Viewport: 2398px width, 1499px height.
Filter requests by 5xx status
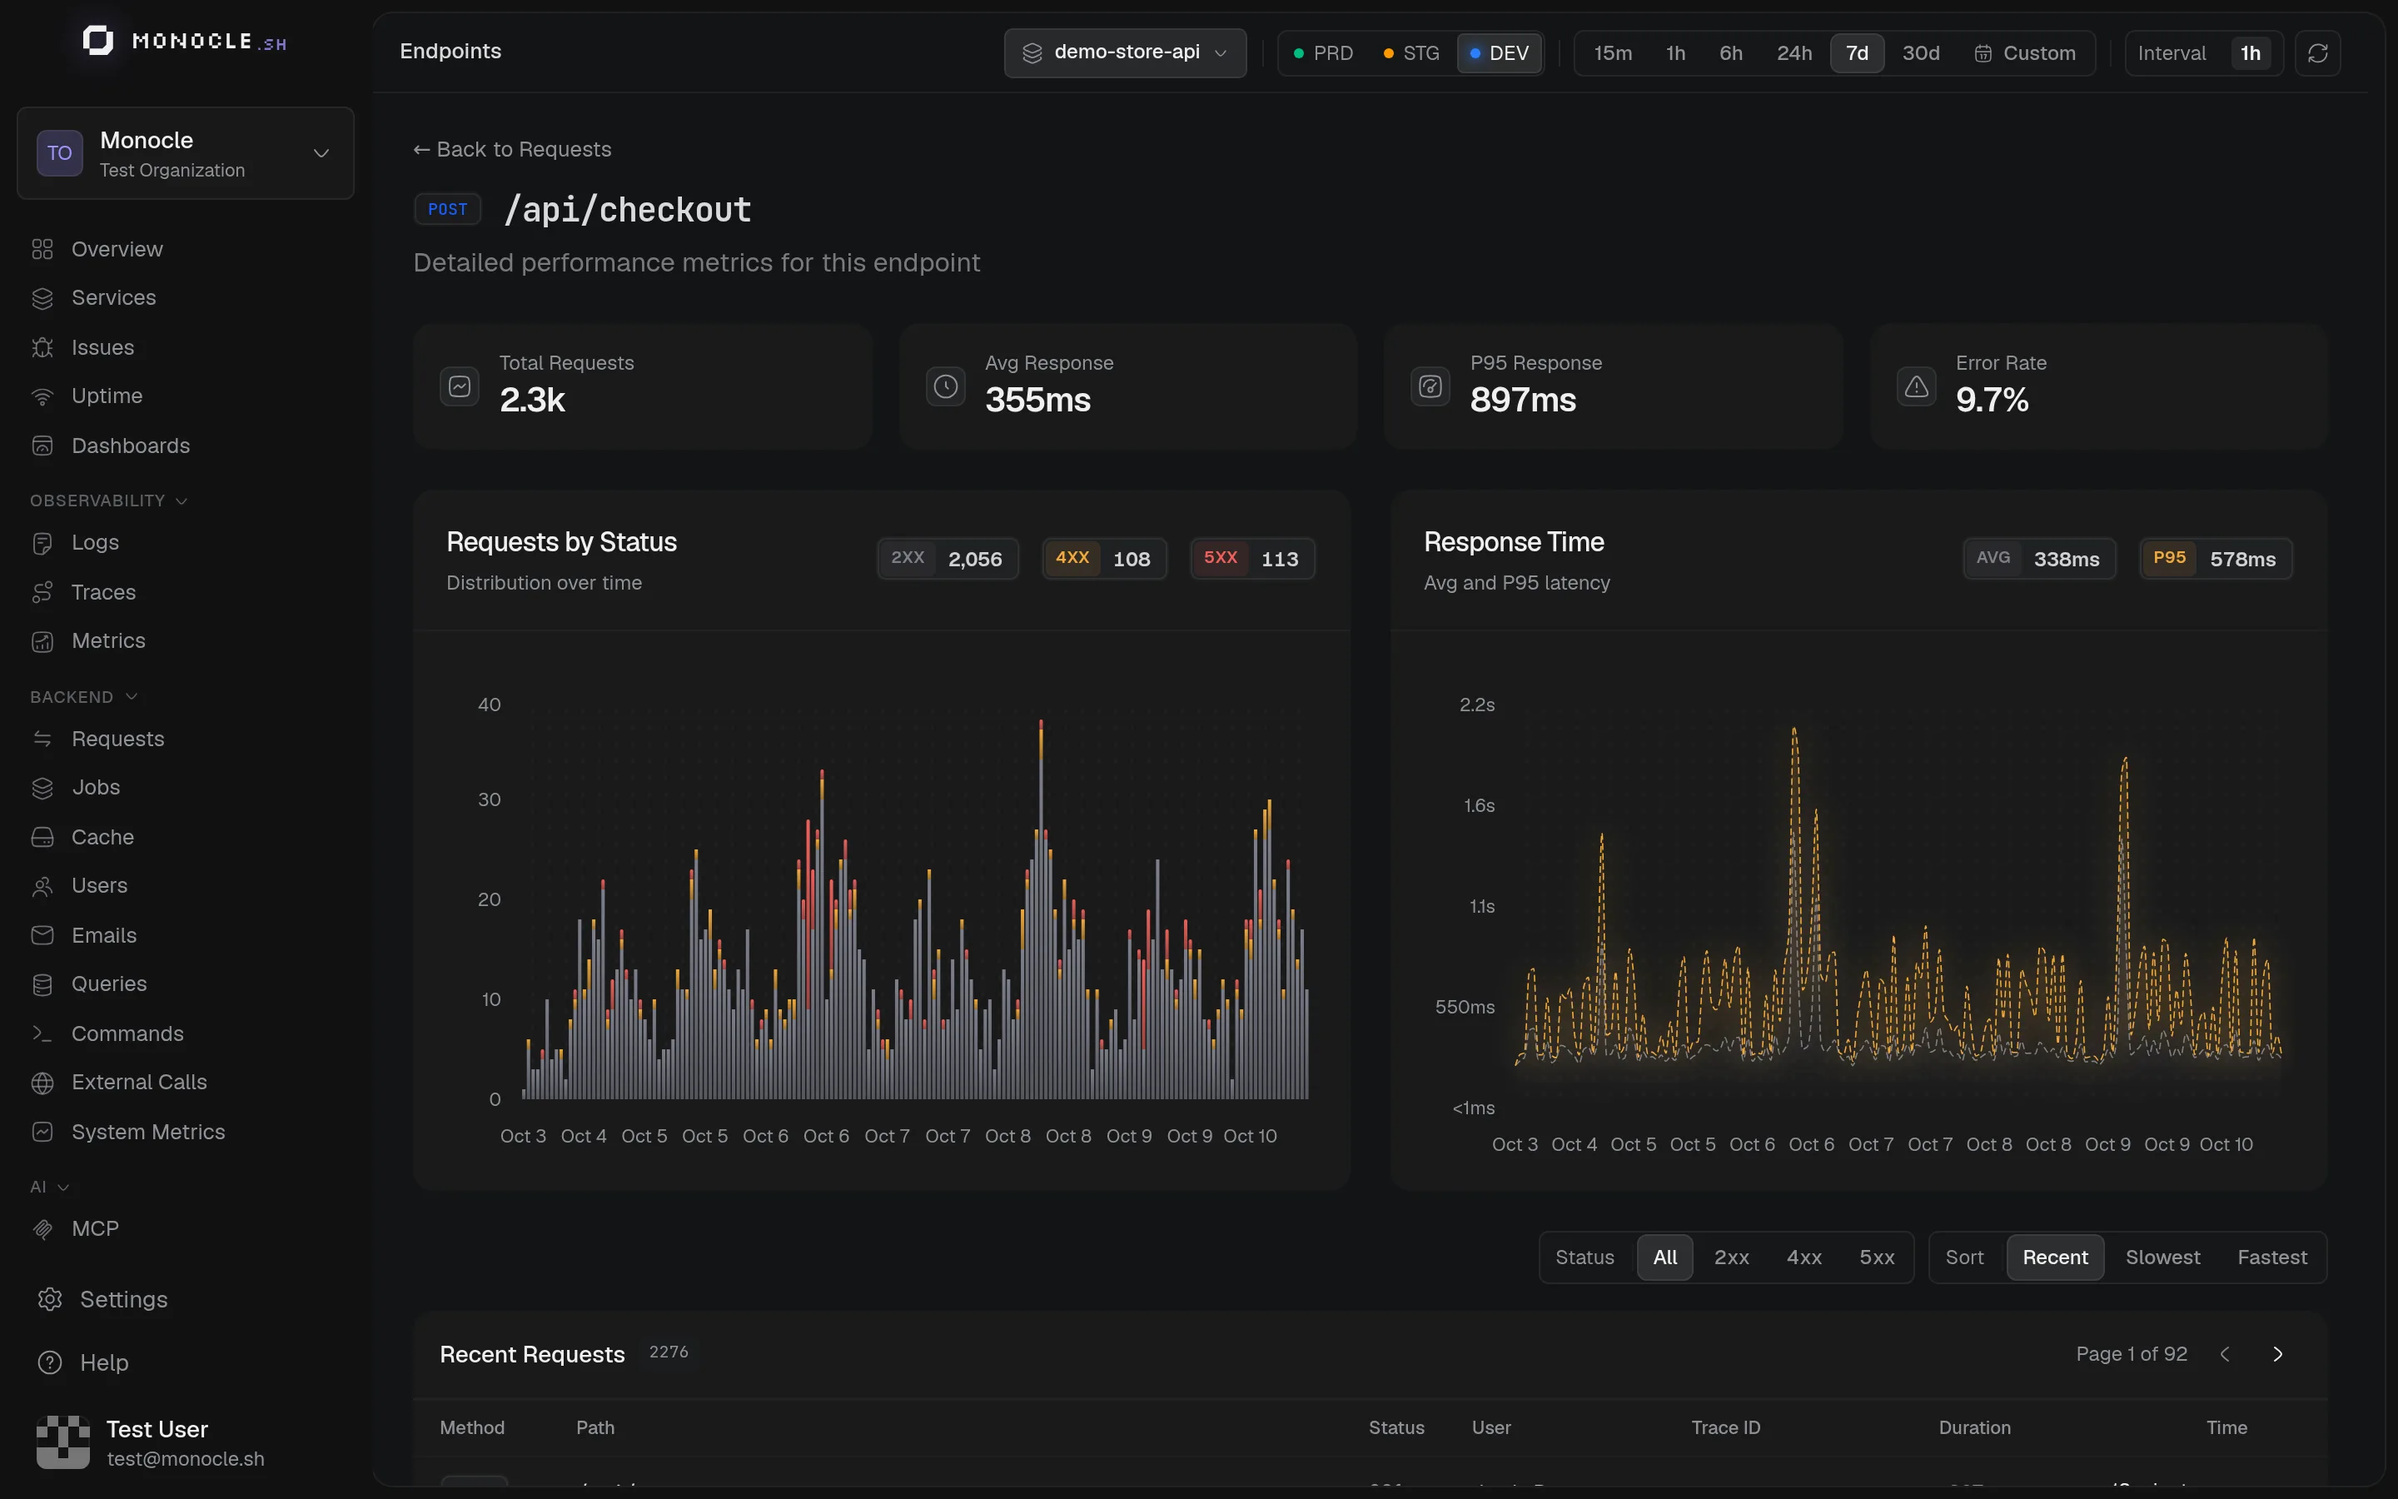pos(1876,1257)
